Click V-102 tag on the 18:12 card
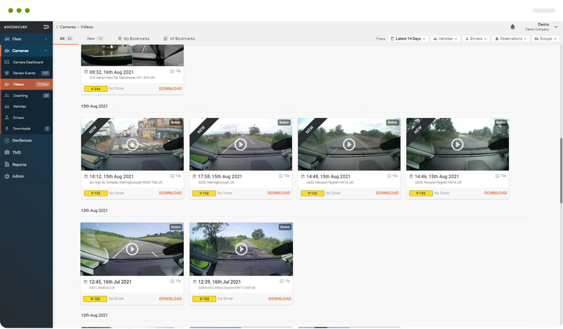 96,194
